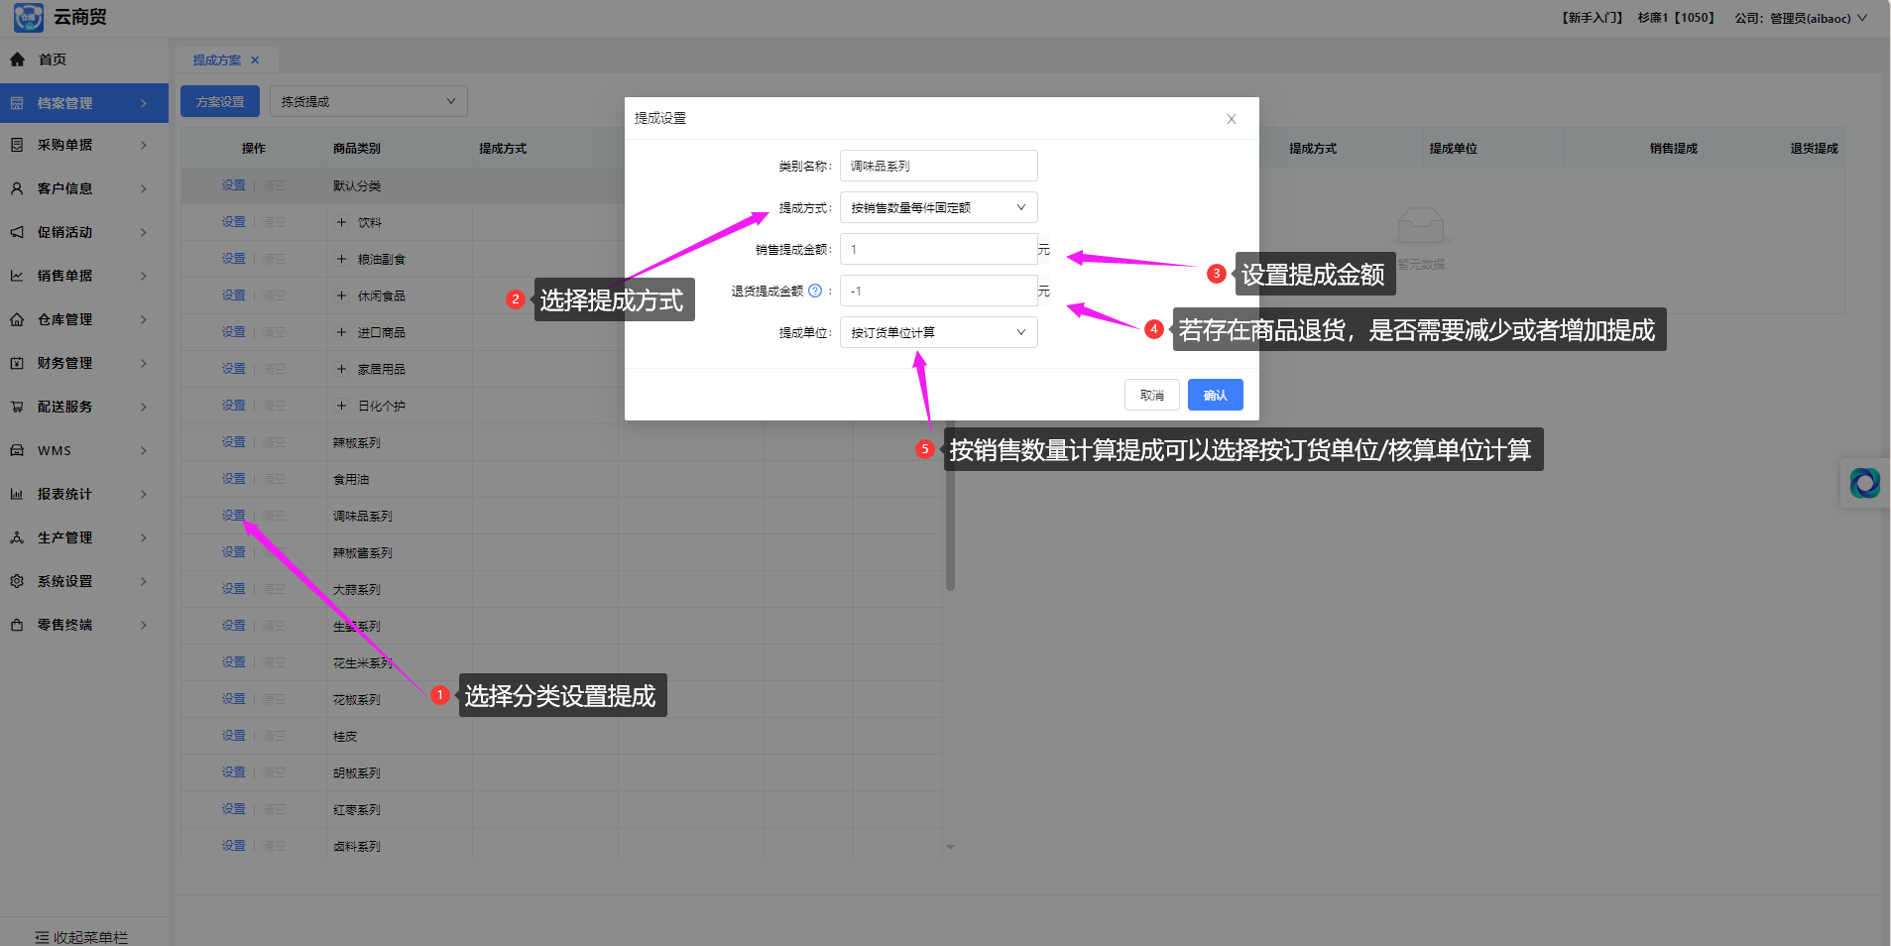Expand the 休闲食品 category row
The width and height of the screenshot is (1891, 946).
click(x=341, y=296)
